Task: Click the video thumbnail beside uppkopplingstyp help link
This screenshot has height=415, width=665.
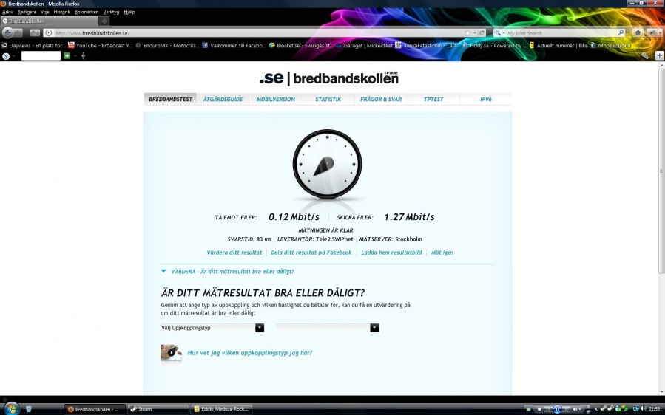Action: pos(171,353)
